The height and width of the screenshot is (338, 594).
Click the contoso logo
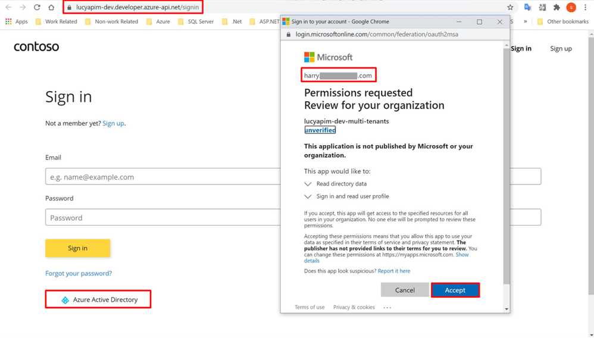click(36, 46)
